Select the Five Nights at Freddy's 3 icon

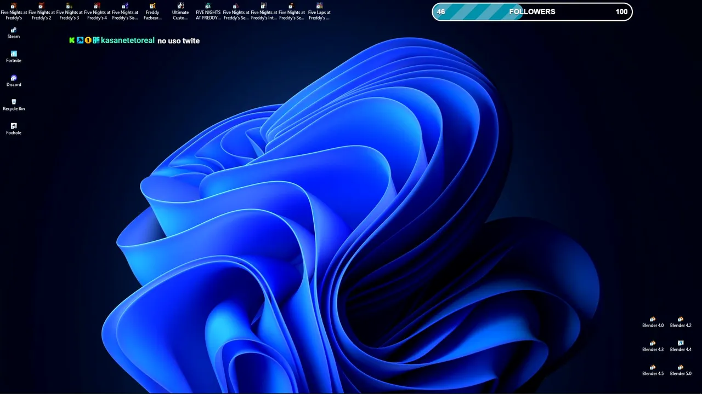[70, 11]
